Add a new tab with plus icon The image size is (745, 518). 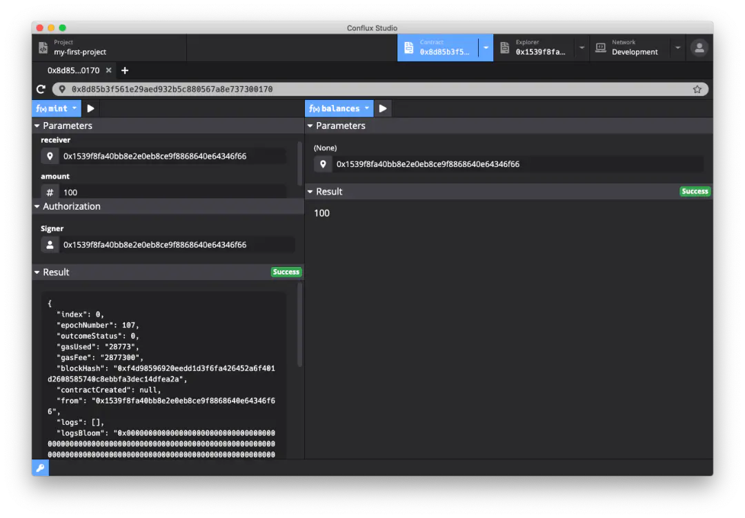(x=124, y=71)
